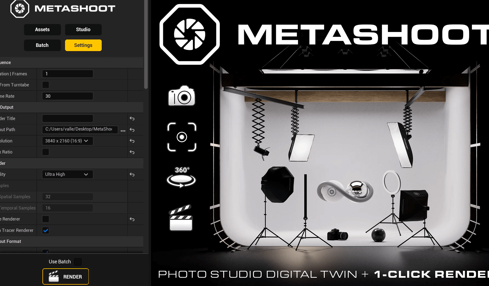This screenshot has height=286, width=489.
Task: Reset the Render Title value
Action: tap(132, 118)
